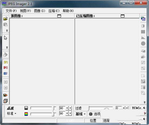Click the grayed right arrow icon
This screenshot has height=125, width=149.
6,88
